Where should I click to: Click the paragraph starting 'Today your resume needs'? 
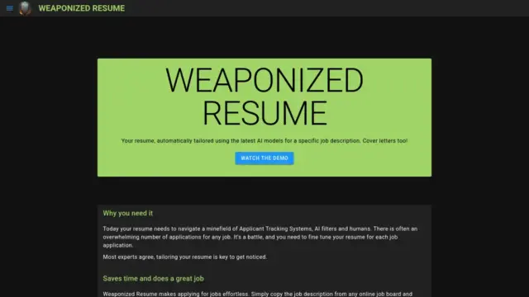click(260, 237)
